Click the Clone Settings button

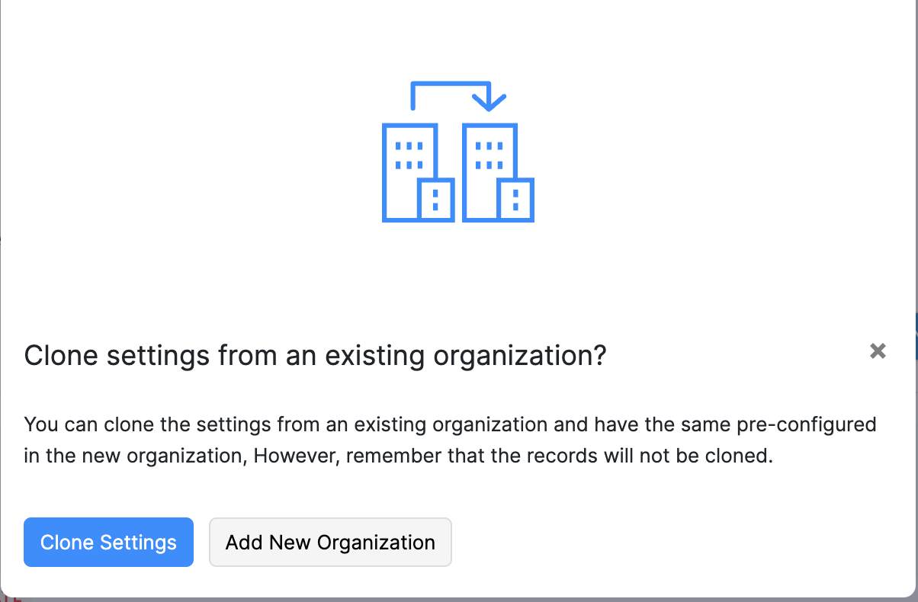click(x=108, y=543)
